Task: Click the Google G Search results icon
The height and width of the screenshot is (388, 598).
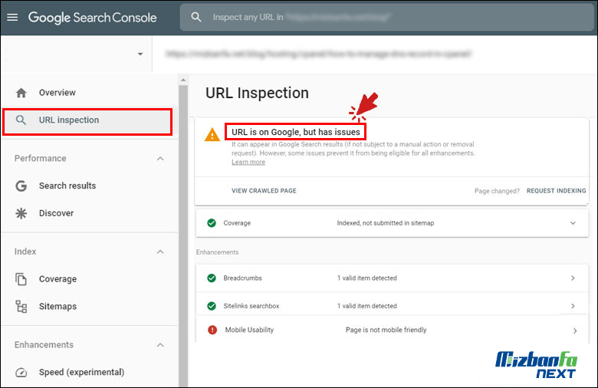Action: (x=21, y=186)
